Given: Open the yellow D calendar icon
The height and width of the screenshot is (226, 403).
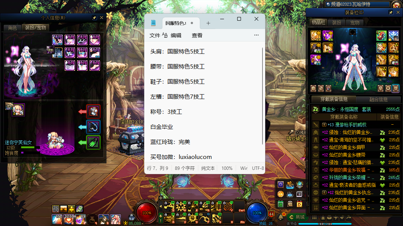Looking at the screenshot, I should tap(300, 204).
